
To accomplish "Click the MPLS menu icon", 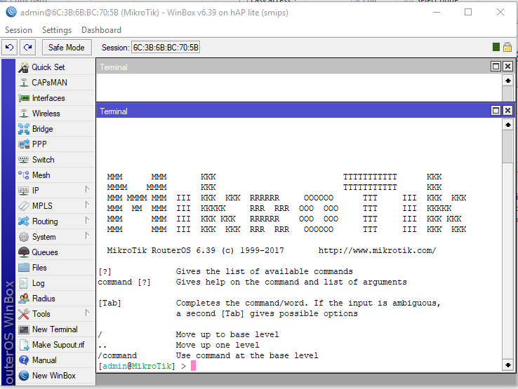I will tap(23, 206).
